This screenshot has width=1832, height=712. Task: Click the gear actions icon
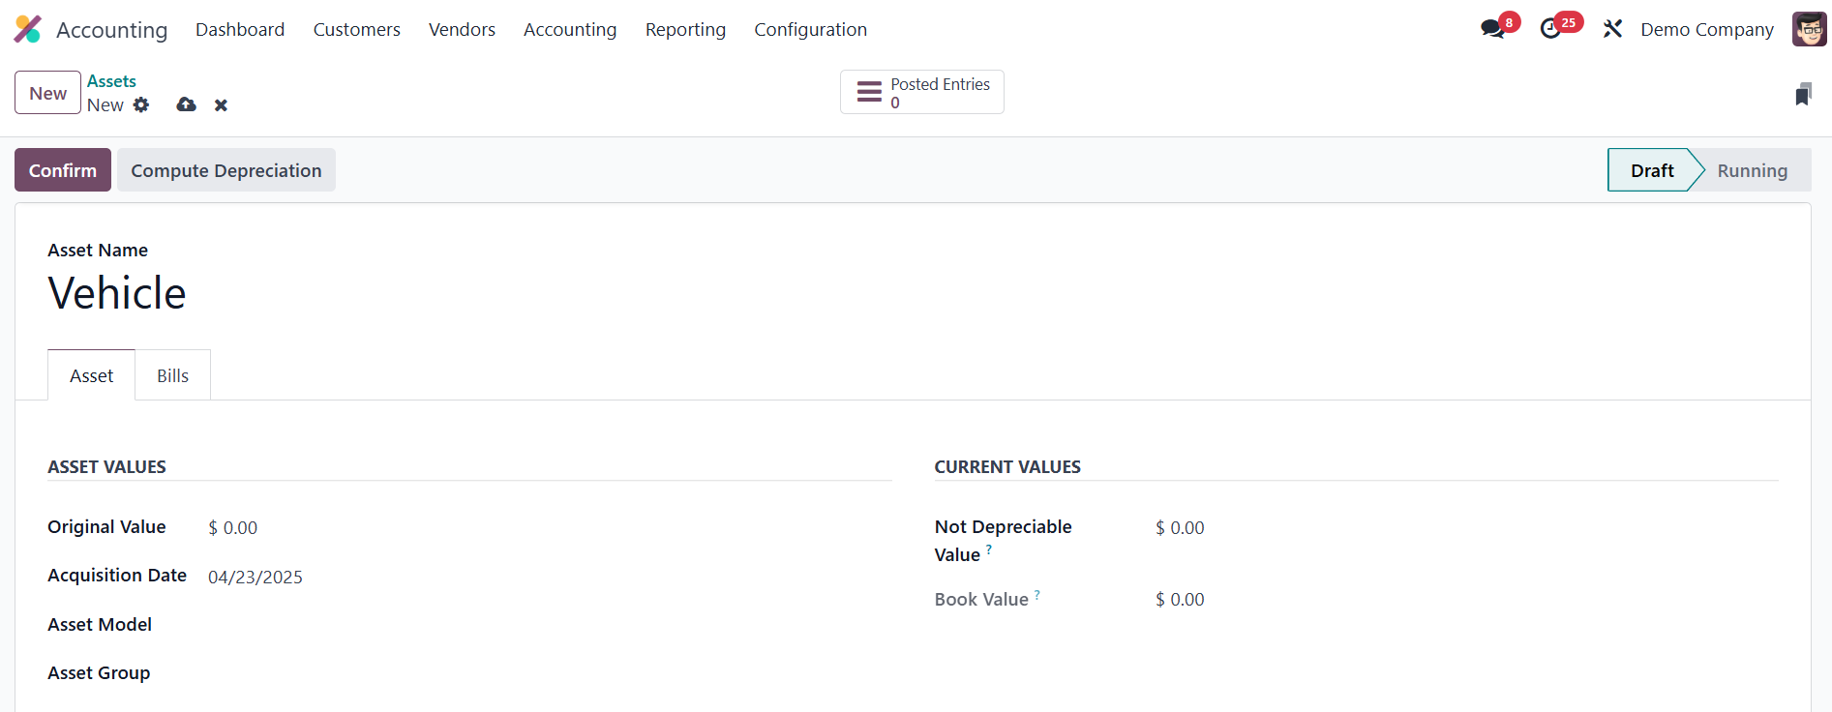click(x=141, y=104)
